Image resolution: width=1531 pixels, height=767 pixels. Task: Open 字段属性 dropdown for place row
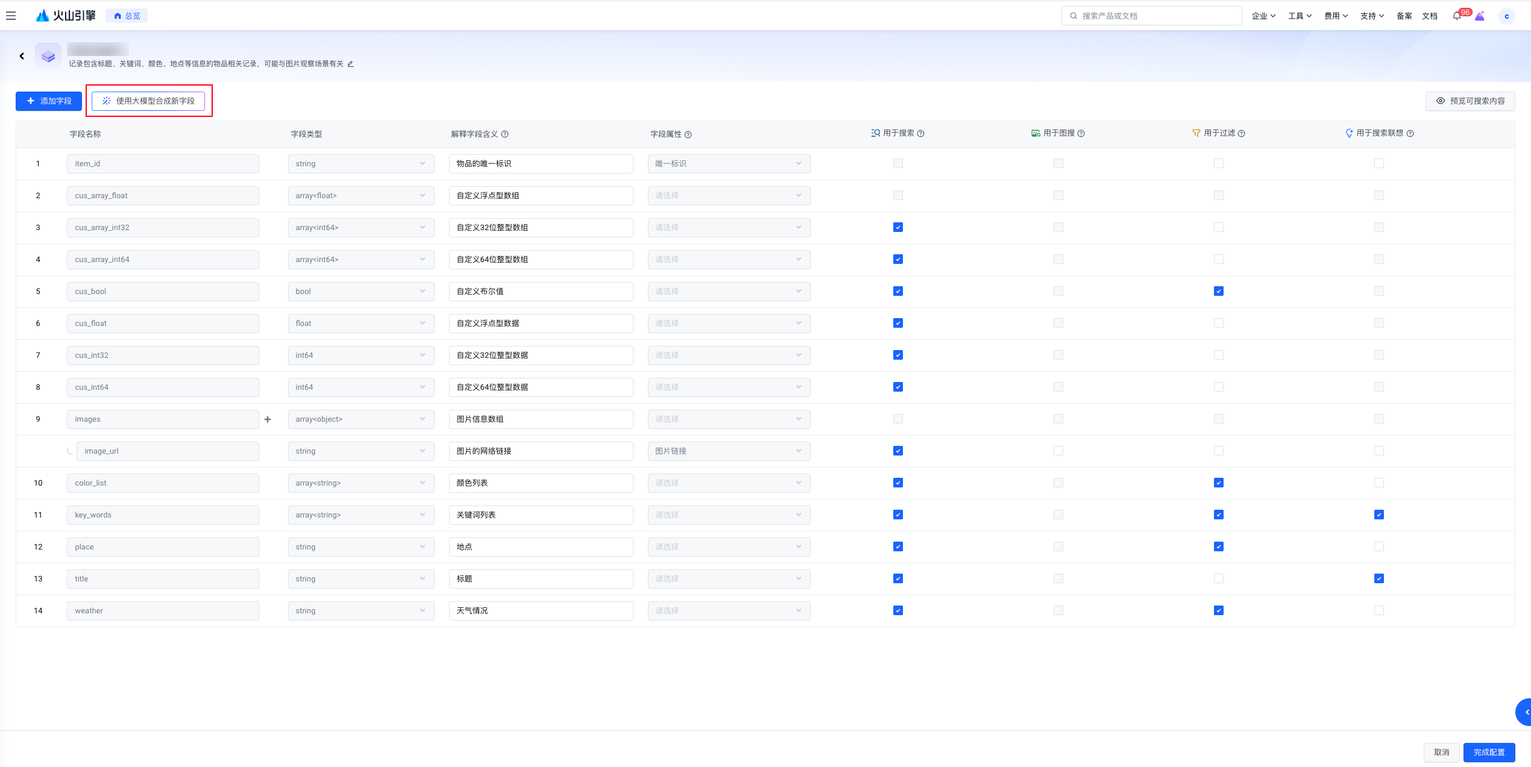coord(728,547)
